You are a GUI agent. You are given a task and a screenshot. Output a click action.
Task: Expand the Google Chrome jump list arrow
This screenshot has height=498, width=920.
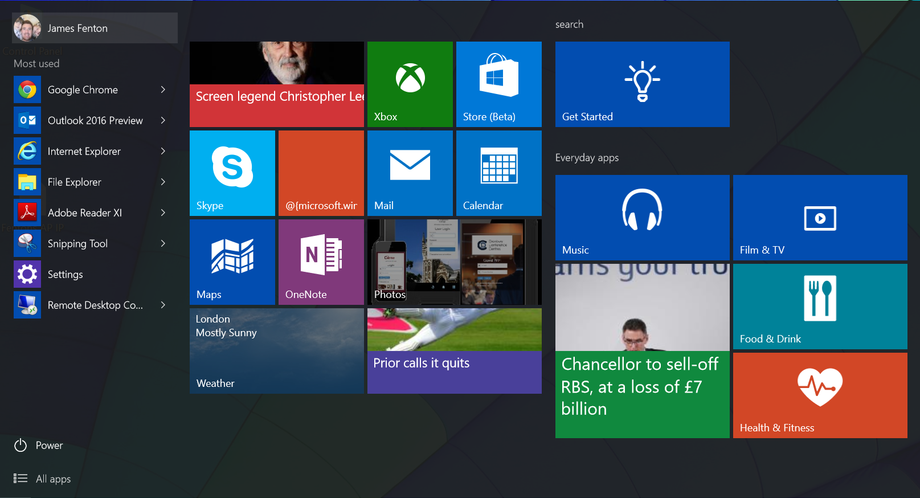click(163, 89)
